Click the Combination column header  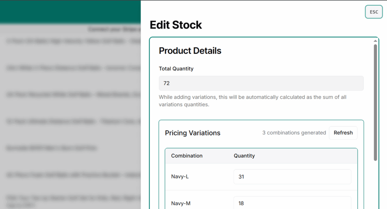(x=187, y=156)
